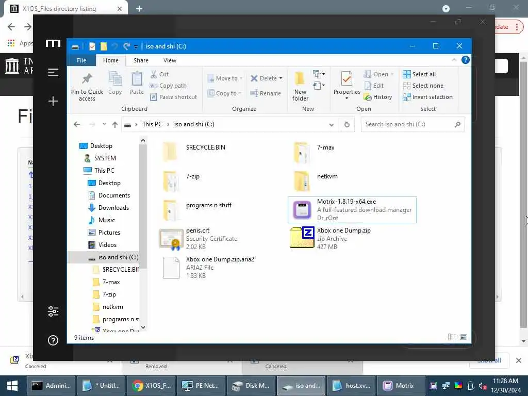Refresh the iso and shi (C:) folder
The height and width of the screenshot is (396, 528).
point(347,125)
